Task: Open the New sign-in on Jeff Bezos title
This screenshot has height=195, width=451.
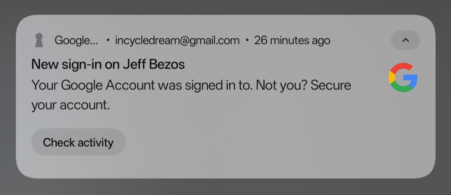Action: coord(108,64)
